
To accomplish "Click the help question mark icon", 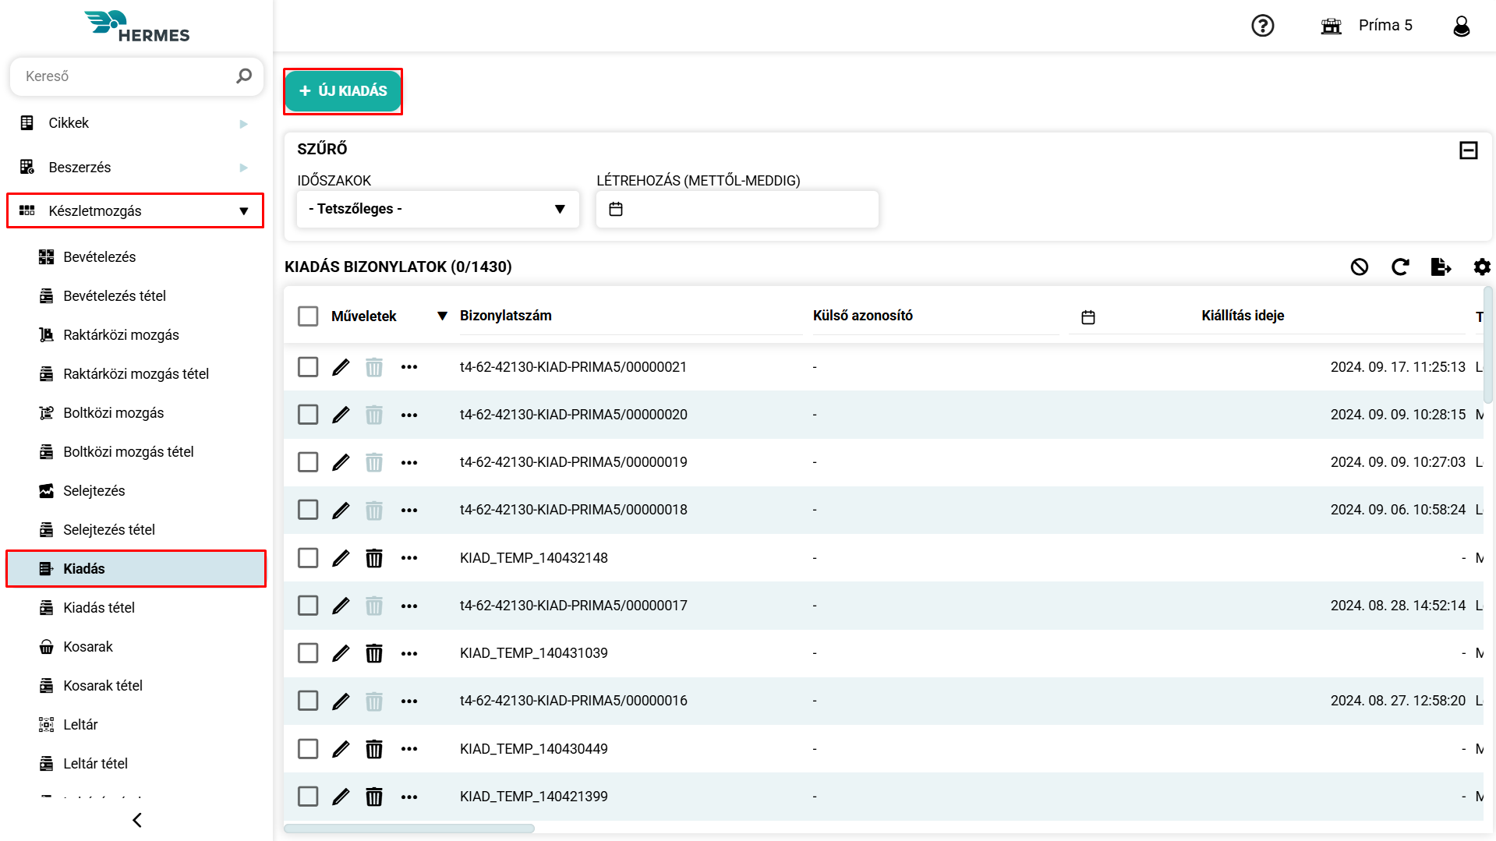I will pos(1262,26).
